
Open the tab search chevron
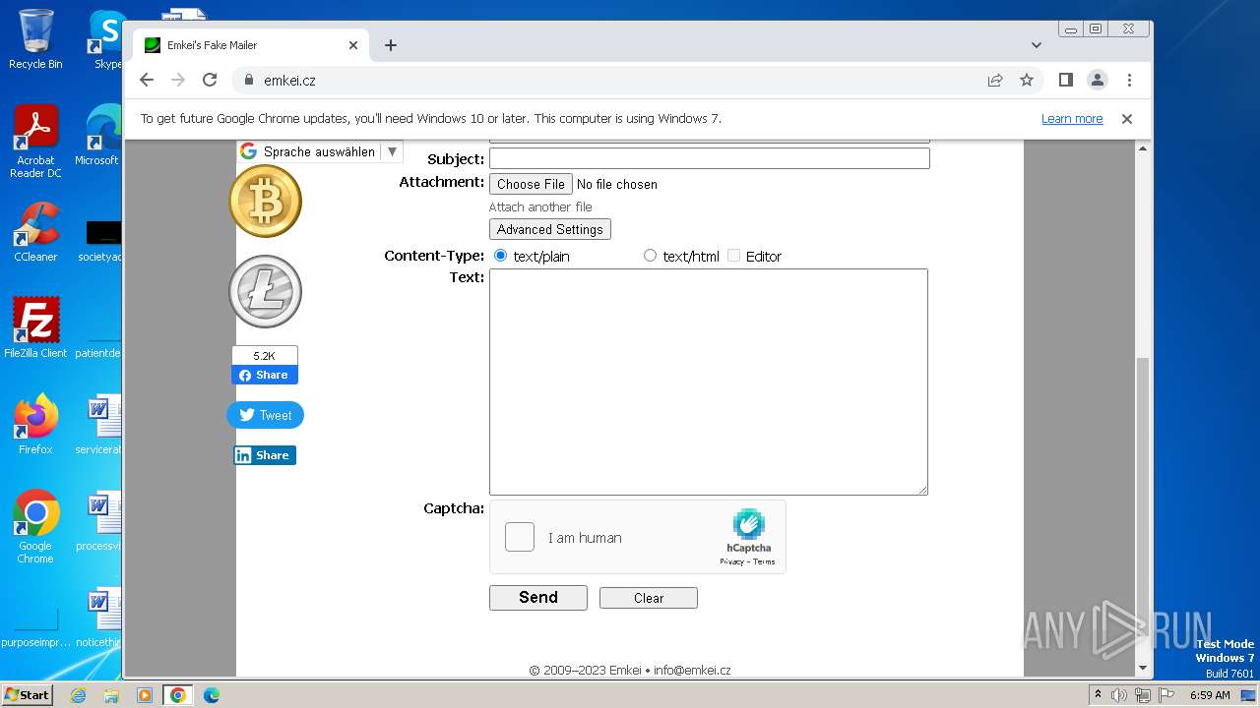pyautogui.click(x=1037, y=45)
